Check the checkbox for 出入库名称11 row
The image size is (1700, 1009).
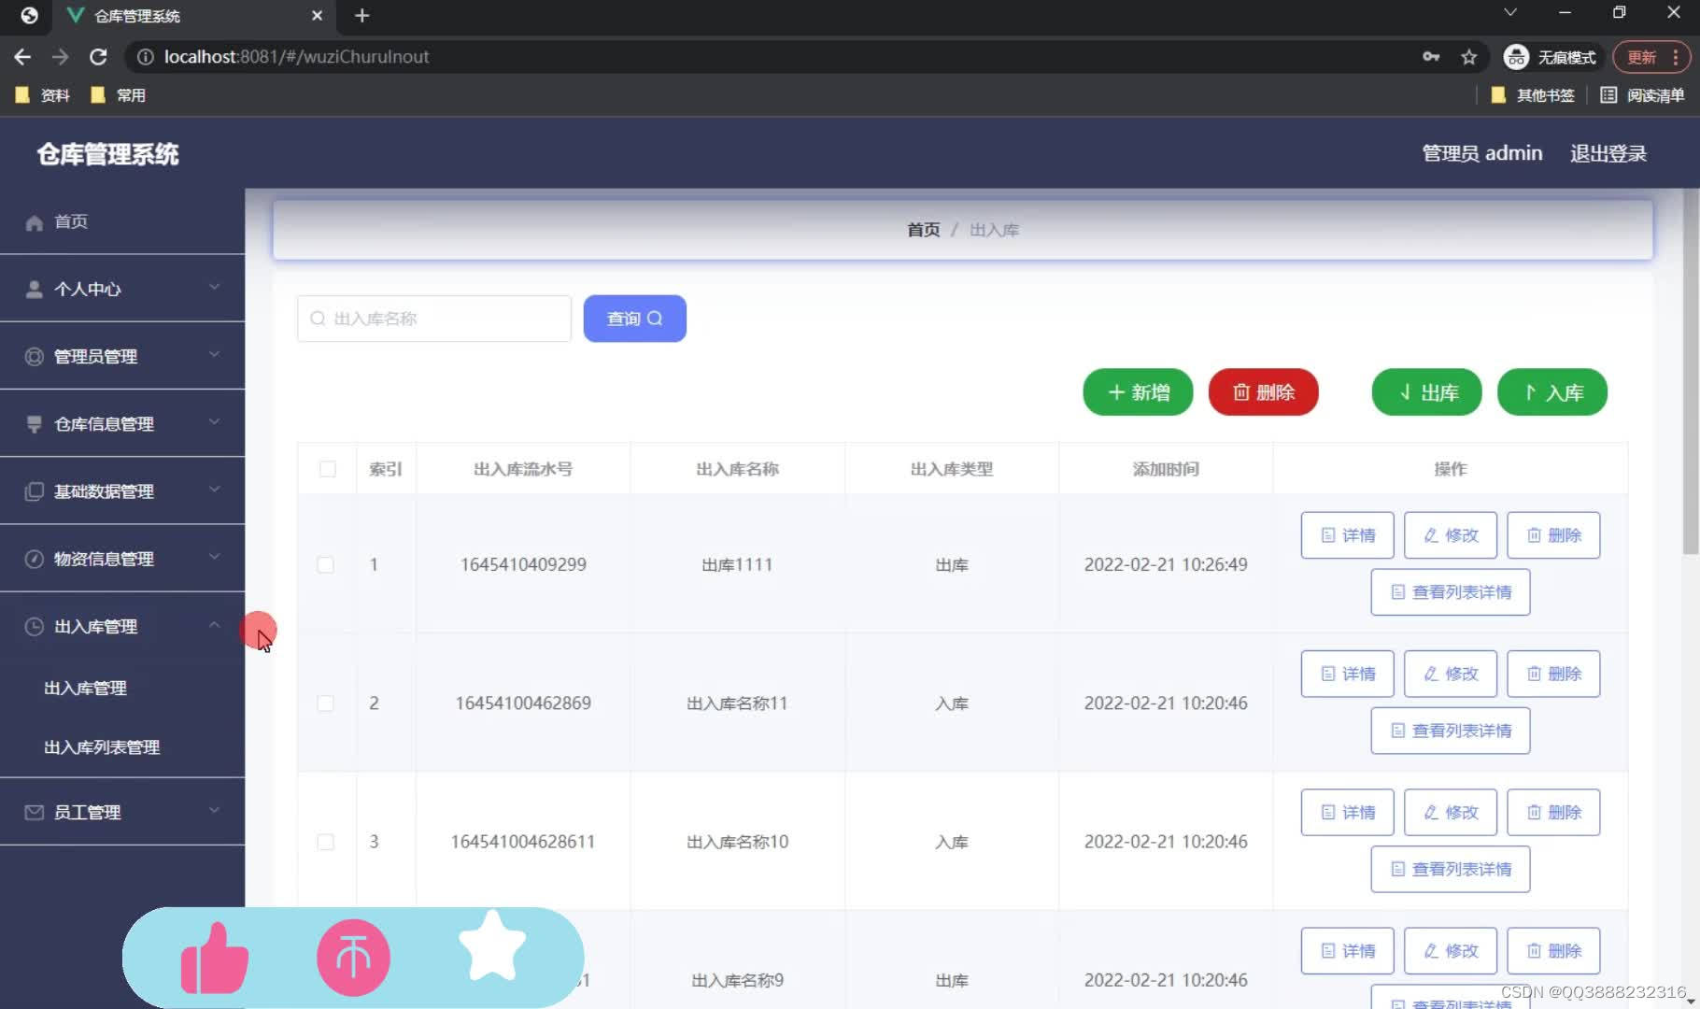click(326, 703)
